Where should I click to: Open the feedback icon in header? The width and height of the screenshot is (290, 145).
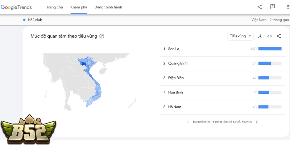point(273,7)
